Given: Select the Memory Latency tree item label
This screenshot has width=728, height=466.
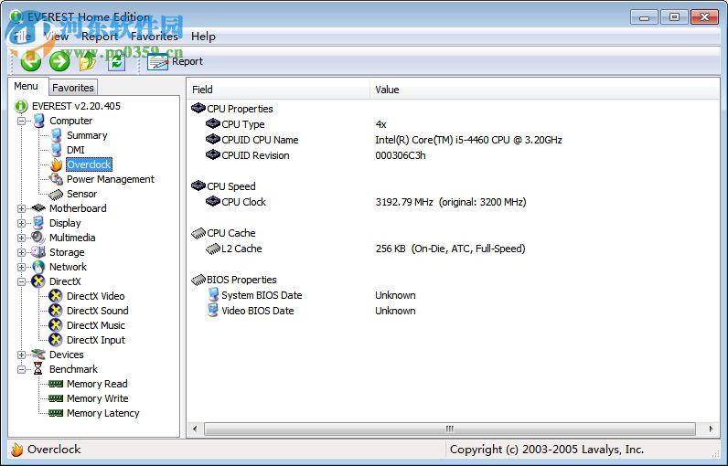Looking at the screenshot, I should point(102,413).
